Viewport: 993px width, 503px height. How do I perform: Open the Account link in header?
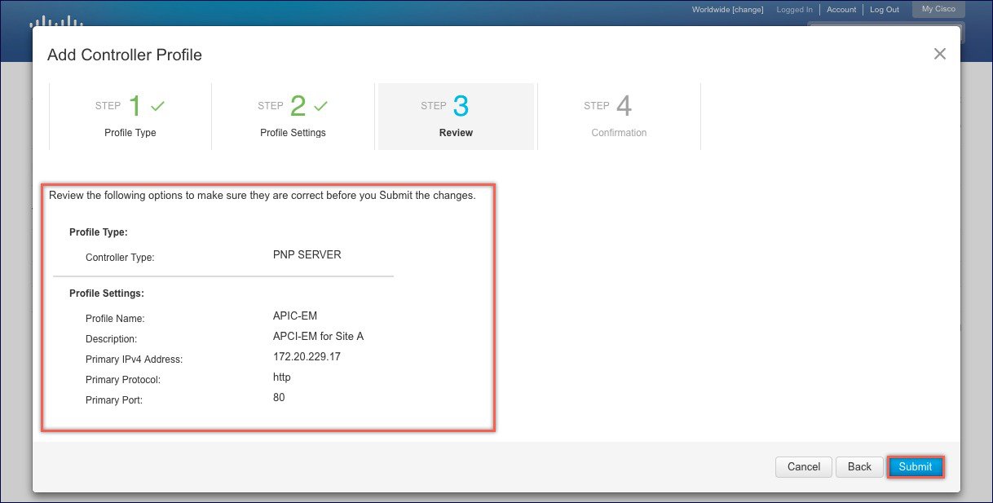pyautogui.click(x=841, y=10)
